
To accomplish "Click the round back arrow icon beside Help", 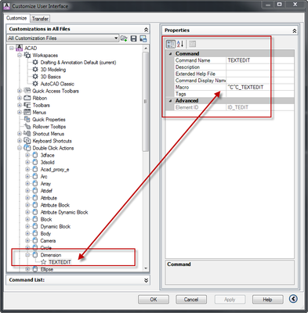I will pos(293,299).
